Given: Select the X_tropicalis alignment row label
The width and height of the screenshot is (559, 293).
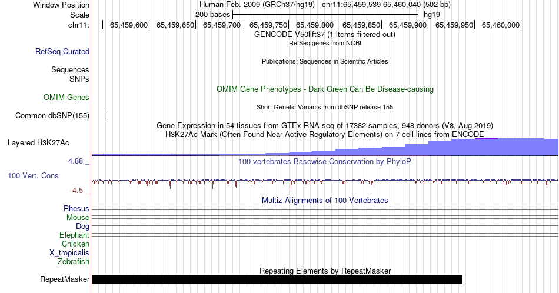Looking at the screenshot, I should (x=69, y=253).
